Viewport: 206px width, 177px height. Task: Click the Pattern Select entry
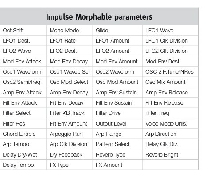click(117, 144)
